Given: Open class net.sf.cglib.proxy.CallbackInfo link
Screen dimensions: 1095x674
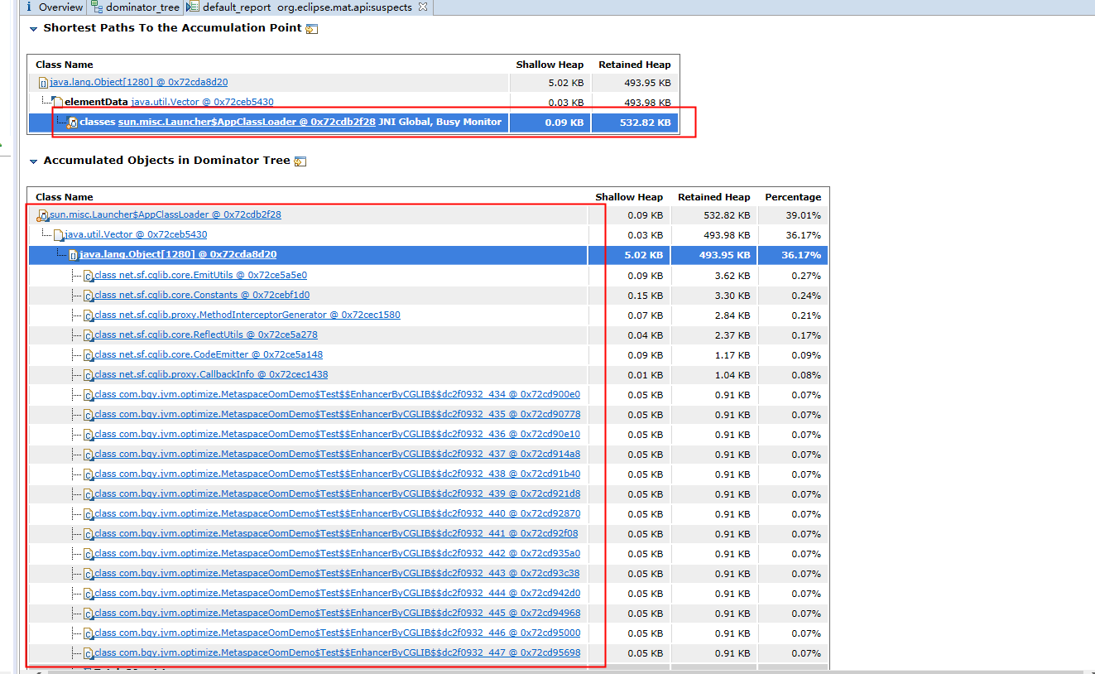Looking at the screenshot, I should (211, 374).
